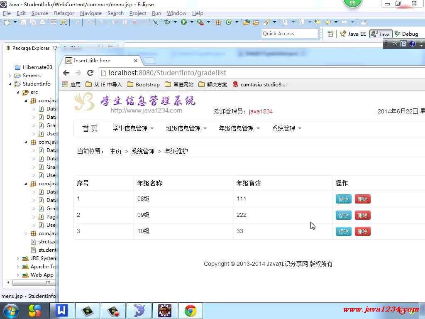Click the Quick Access search field
The image size is (425, 319).
[289, 34]
